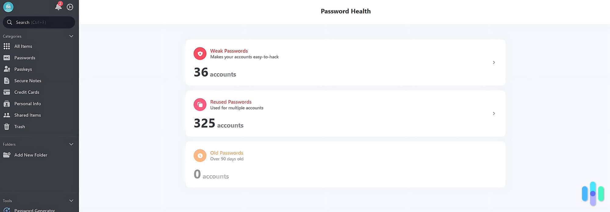
Task: Collapse the Categories section
Action: click(x=71, y=36)
